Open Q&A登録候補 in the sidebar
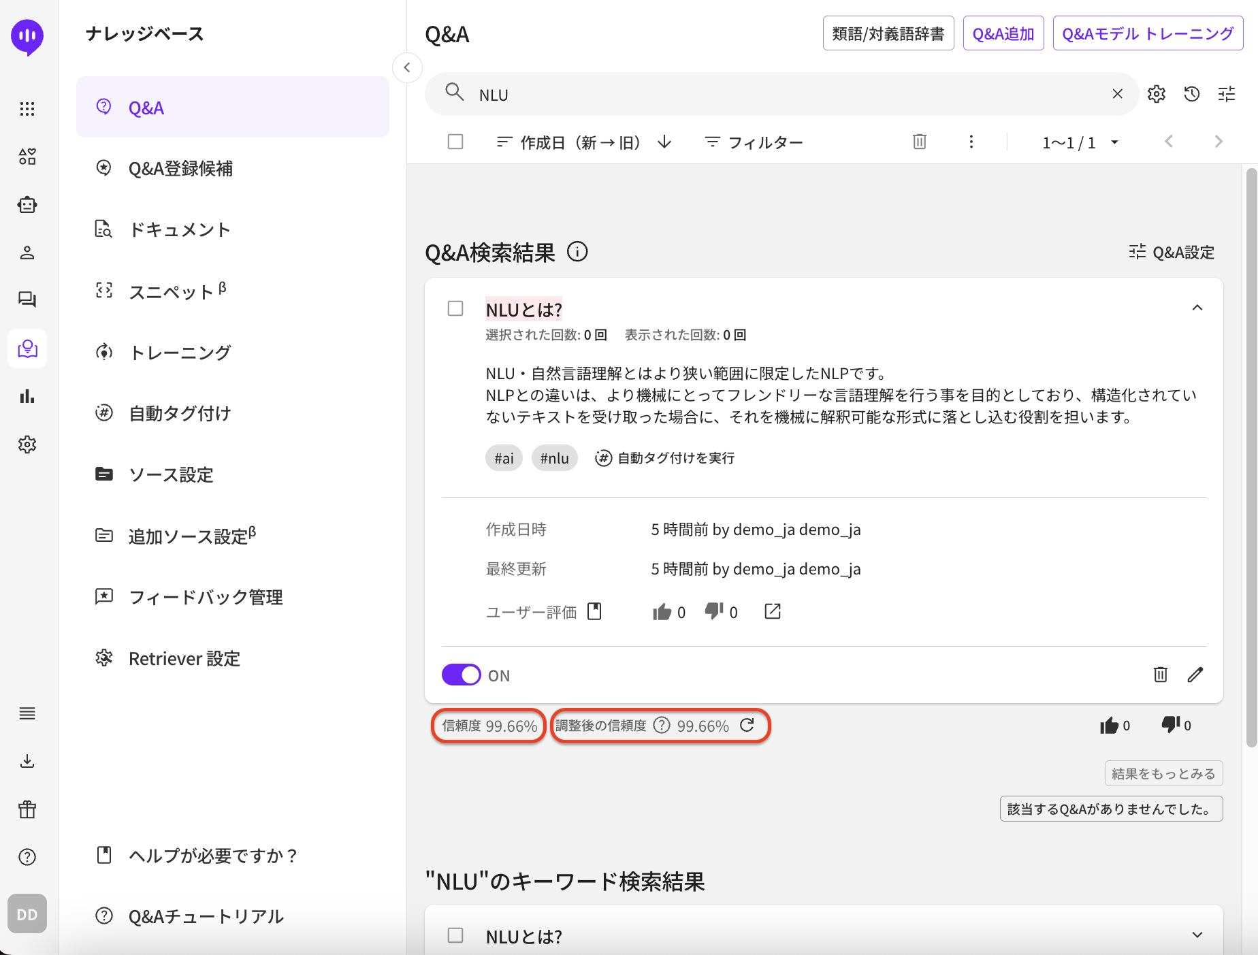 180,168
